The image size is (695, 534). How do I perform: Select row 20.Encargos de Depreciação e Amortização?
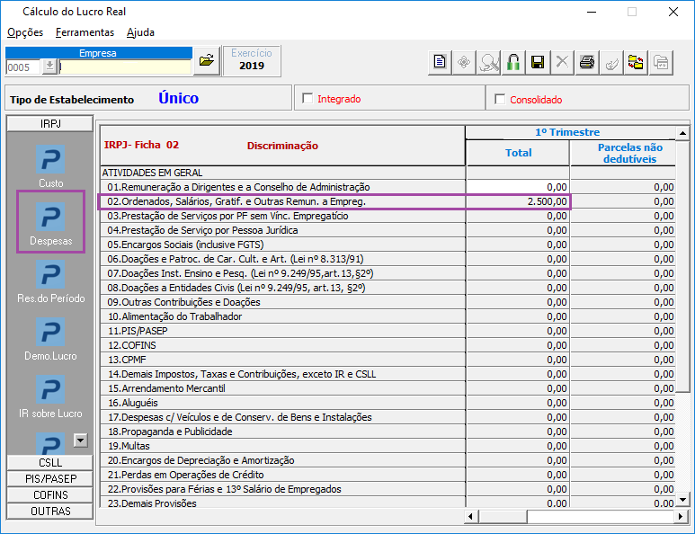point(283,460)
